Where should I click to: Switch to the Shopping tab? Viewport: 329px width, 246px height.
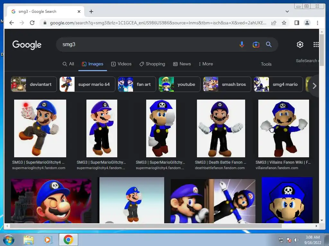(x=152, y=64)
